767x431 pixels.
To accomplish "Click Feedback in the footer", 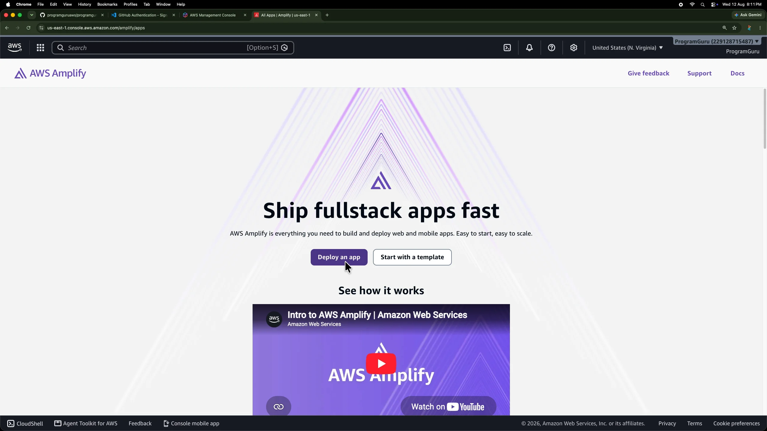I will (140, 424).
